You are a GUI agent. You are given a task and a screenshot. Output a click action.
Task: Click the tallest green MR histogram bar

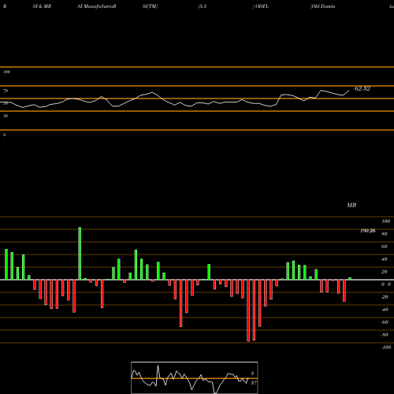[x=80, y=254]
